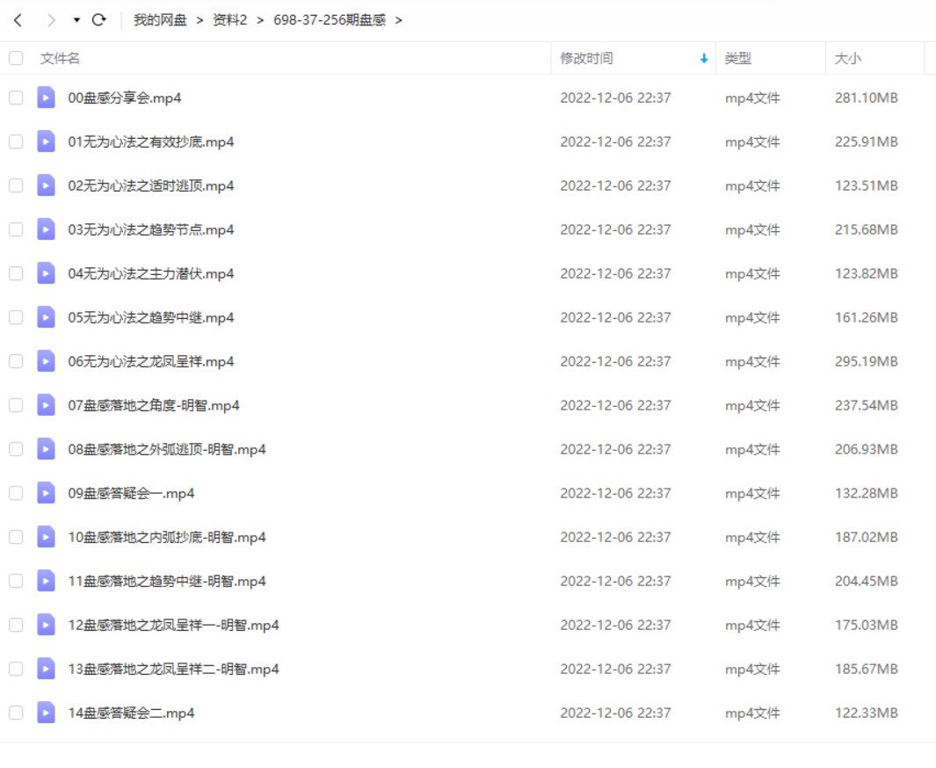Select file name 09盘感答疑会一.mp4
This screenshot has height=768, width=936.
click(131, 494)
